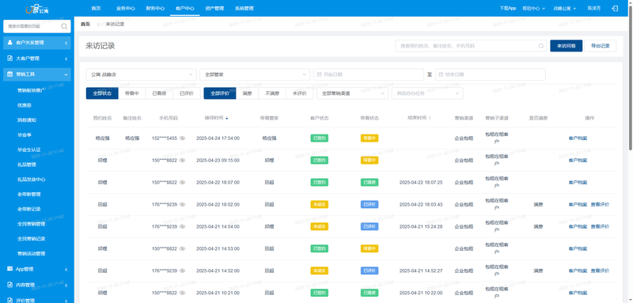Switch to the 财务中心 top tab
This screenshot has height=303, width=633.
tap(155, 8)
